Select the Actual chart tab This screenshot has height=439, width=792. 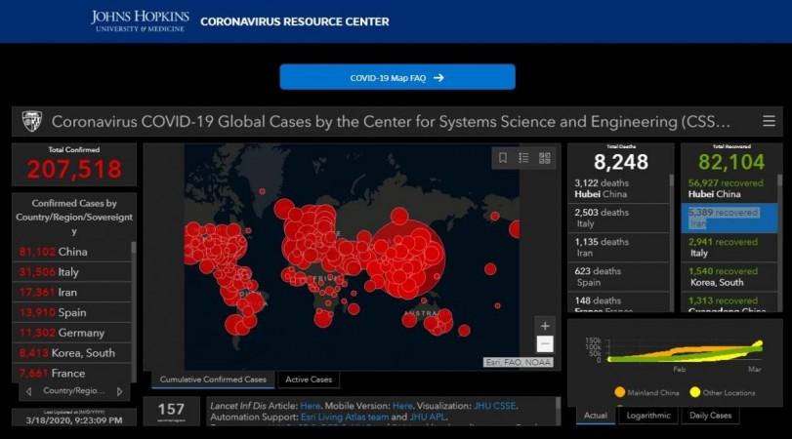click(x=596, y=416)
